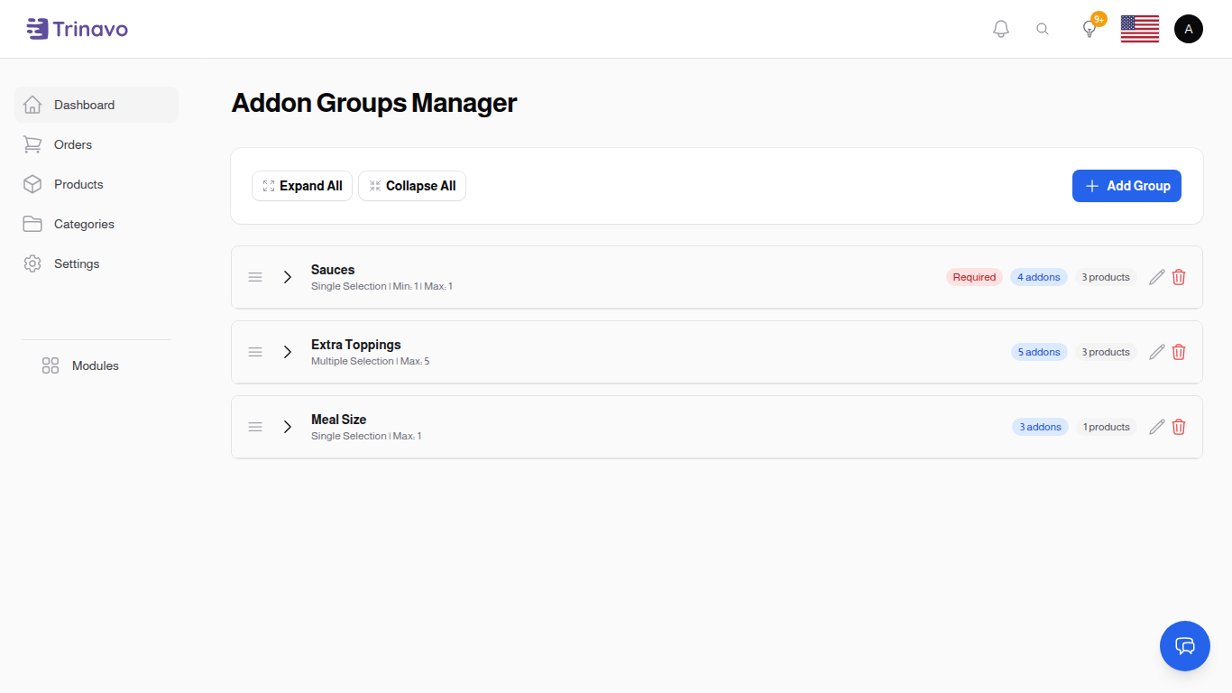This screenshot has height=693, width=1232.
Task: Click the drag handle next to Sauces
Action: coord(255,277)
